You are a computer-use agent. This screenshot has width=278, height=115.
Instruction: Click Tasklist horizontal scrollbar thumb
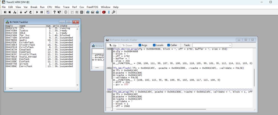click(11, 88)
